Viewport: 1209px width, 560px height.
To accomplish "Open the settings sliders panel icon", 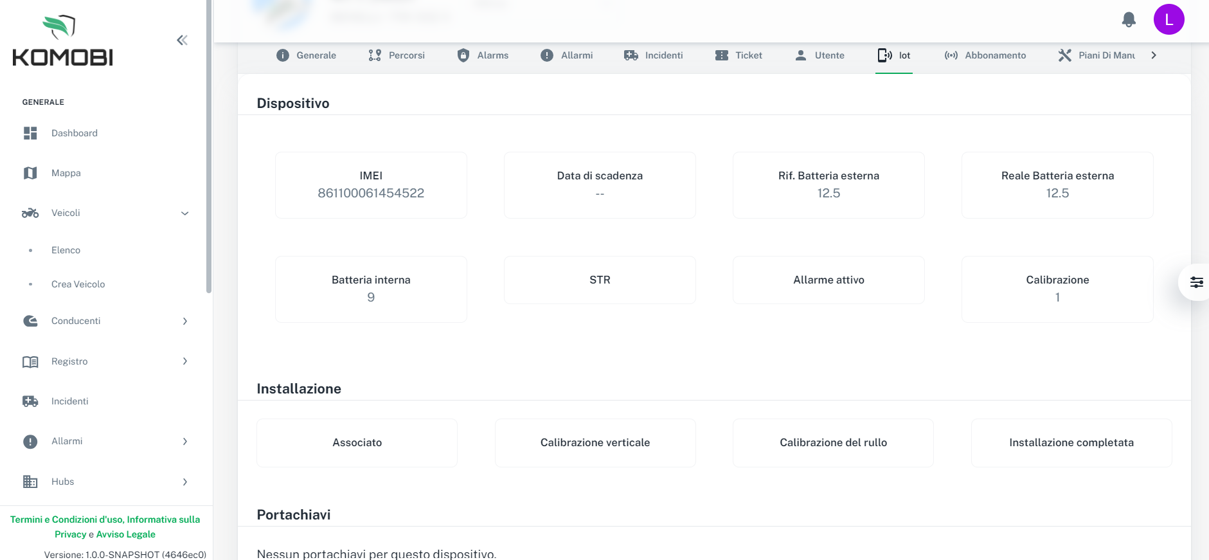I will tap(1196, 282).
